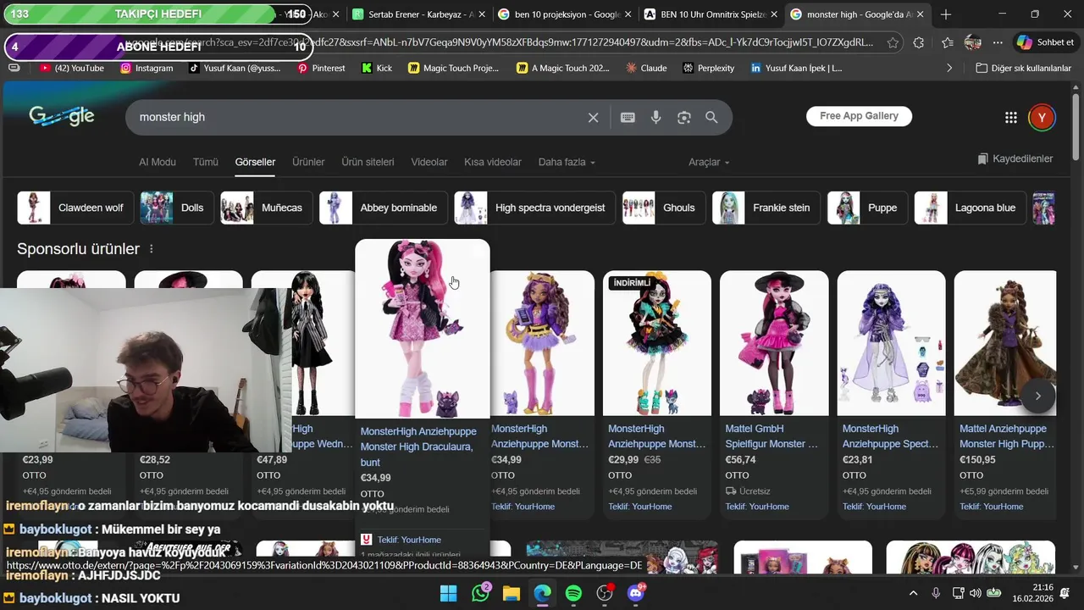This screenshot has width=1084, height=610.
Task: Open the İNDİRİMLİ skeleton doll thumbnail
Action: pos(657,343)
